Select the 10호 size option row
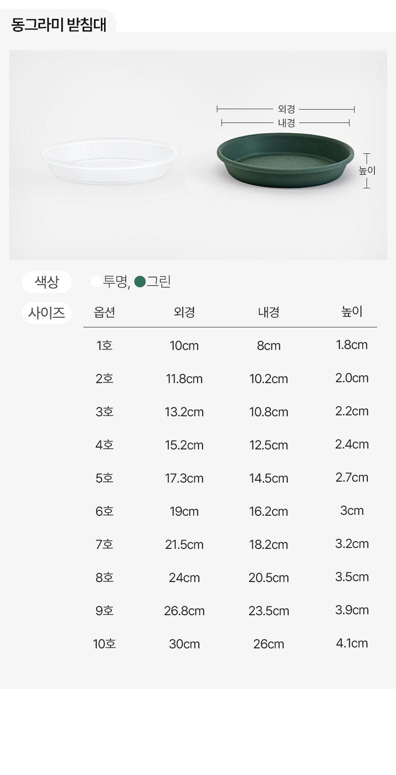Viewport: 396px width, 775px height. click(x=105, y=644)
